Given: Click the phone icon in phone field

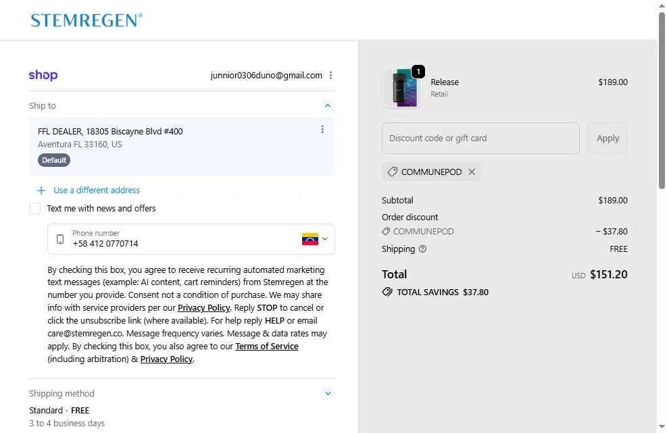Looking at the screenshot, I should pos(60,239).
